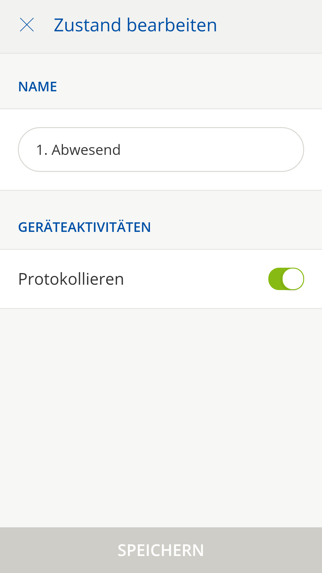Cancel editing via the blue X
Screen dimensions: 322x573
tap(27, 25)
